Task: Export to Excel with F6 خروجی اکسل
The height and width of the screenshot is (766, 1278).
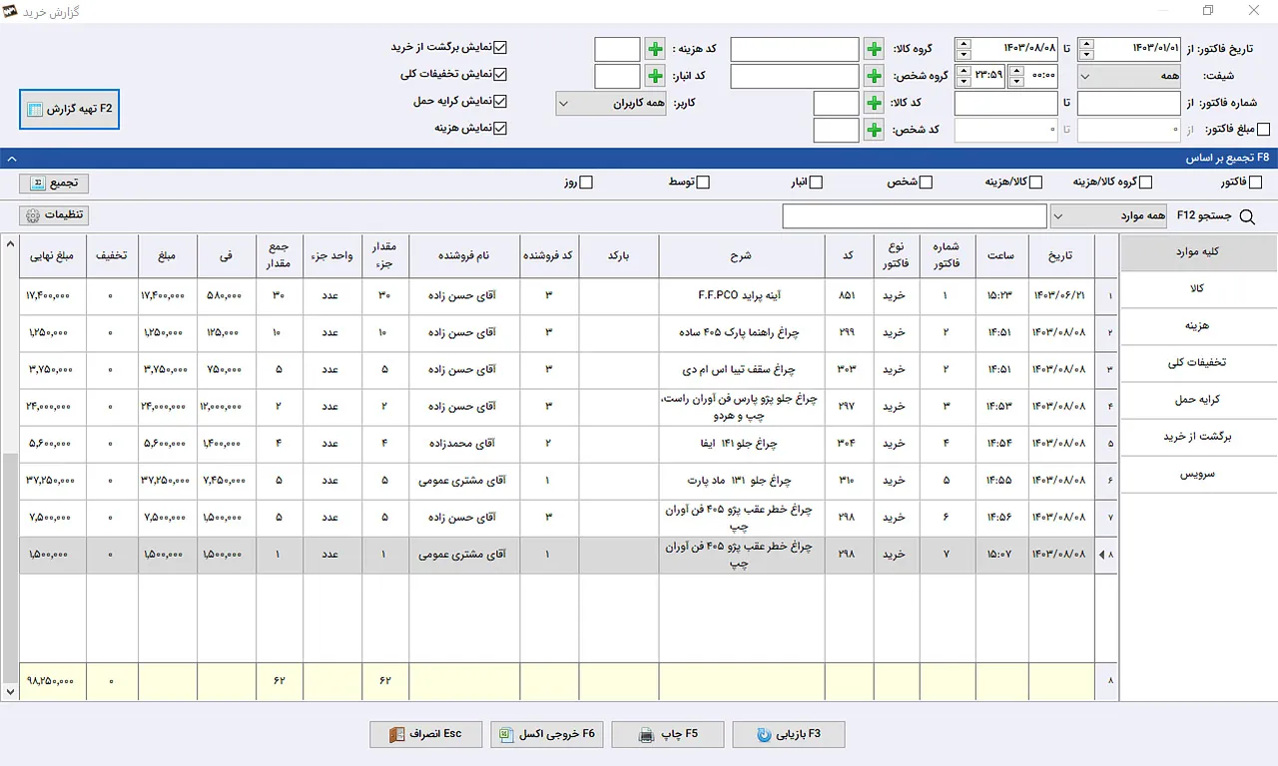Action: (x=547, y=734)
